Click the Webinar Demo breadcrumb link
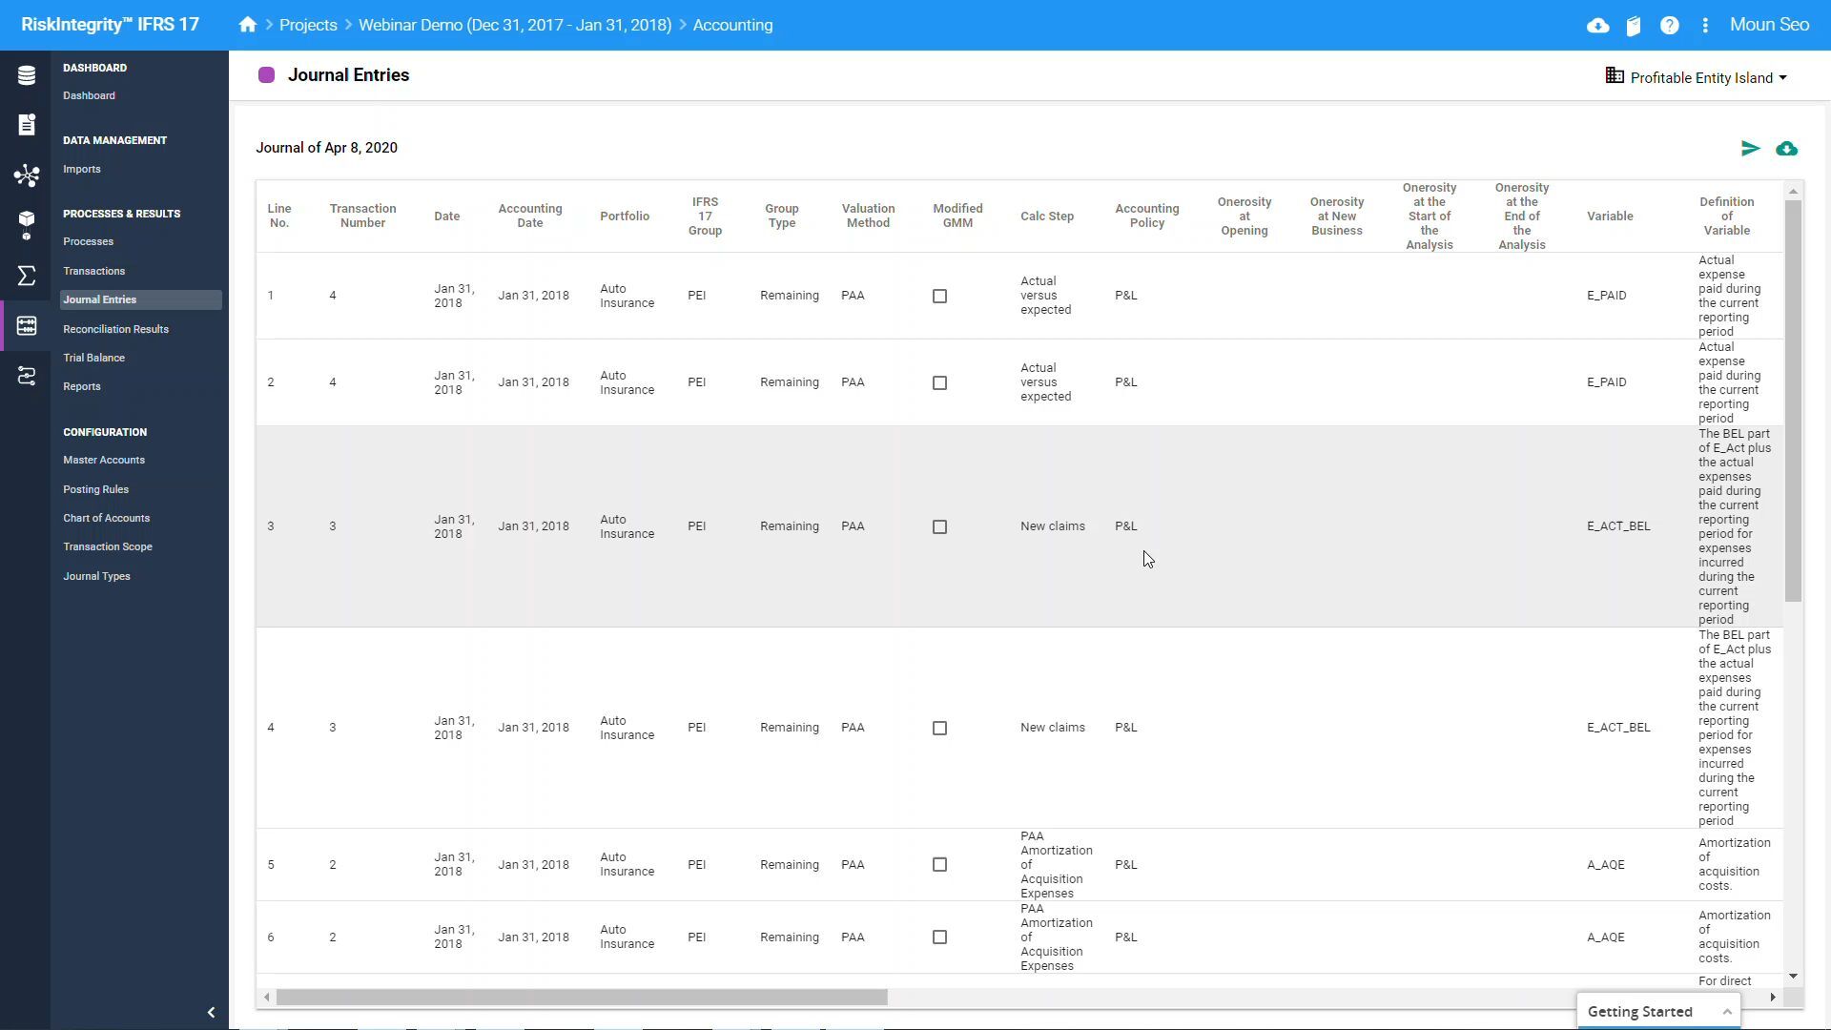The width and height of the screenshot is (1831, 1030). (x=515, y=25)
